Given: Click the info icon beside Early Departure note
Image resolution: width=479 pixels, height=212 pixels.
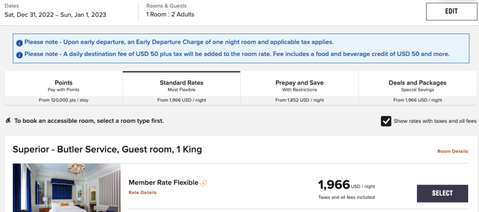Looking at the screenshot, I should 20,42.
